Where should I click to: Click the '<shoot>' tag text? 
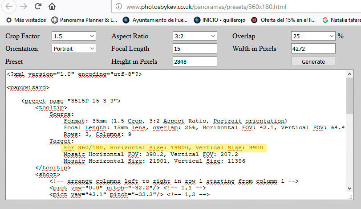click(48, 174)
